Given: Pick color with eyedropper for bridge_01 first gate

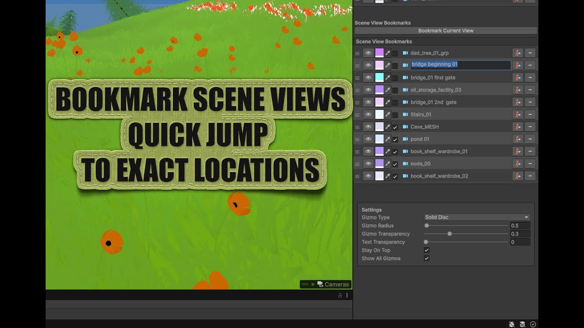Looking at the screenshot, I should (x=388, y=77).
